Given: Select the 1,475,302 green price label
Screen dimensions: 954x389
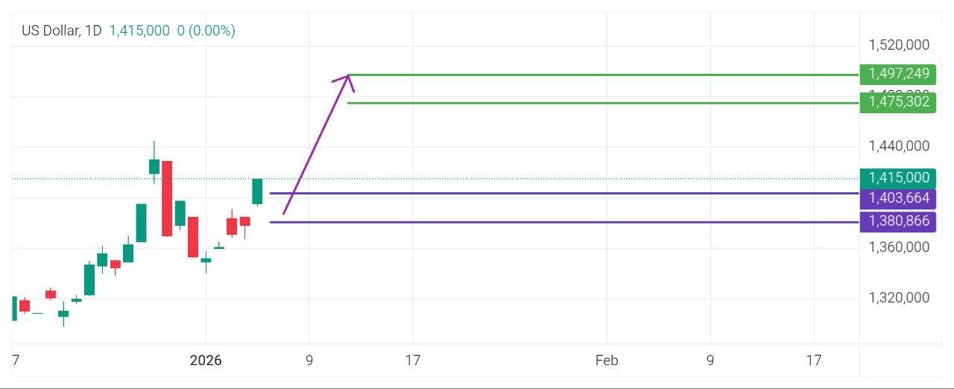Looking at the screenshot, I should (x=898, y=101).
